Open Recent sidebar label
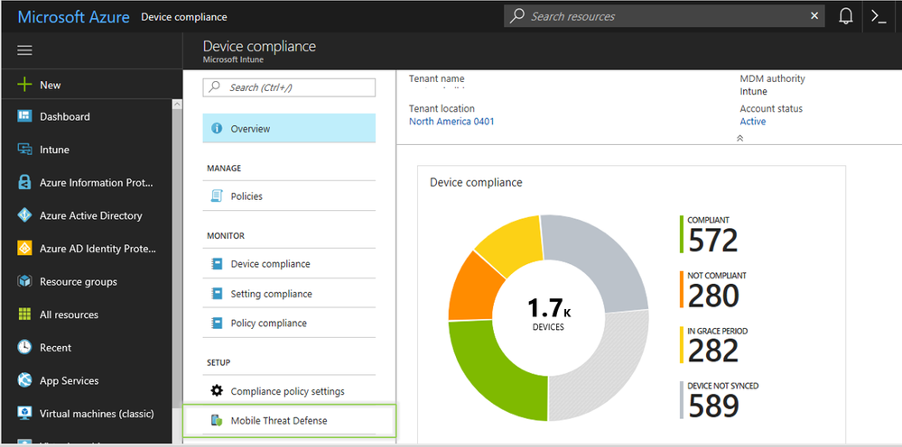 55,347
